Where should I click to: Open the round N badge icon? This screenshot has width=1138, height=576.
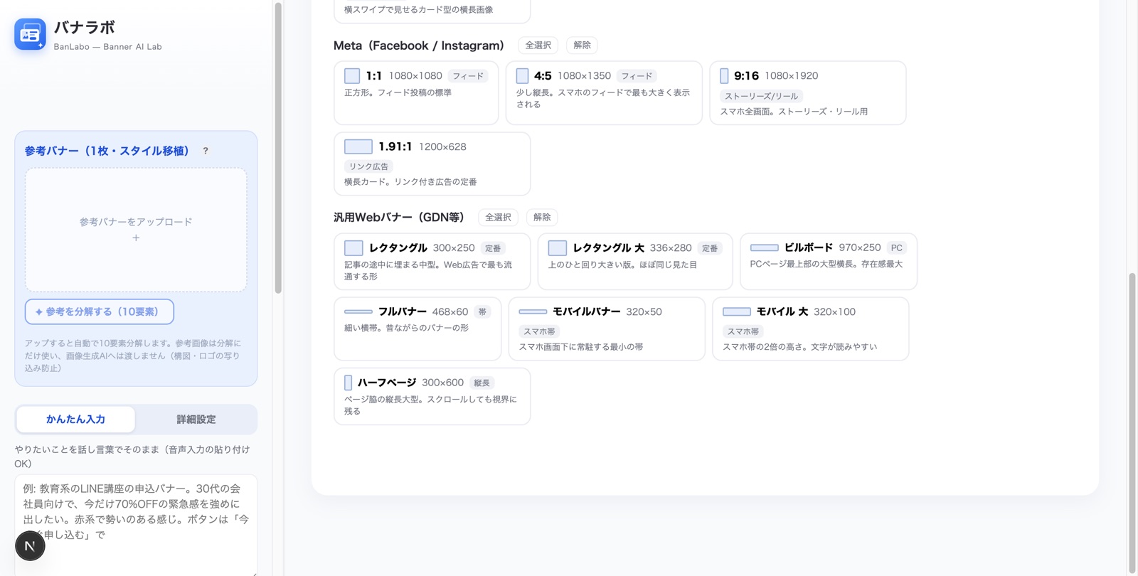click(x=30, y=546)
